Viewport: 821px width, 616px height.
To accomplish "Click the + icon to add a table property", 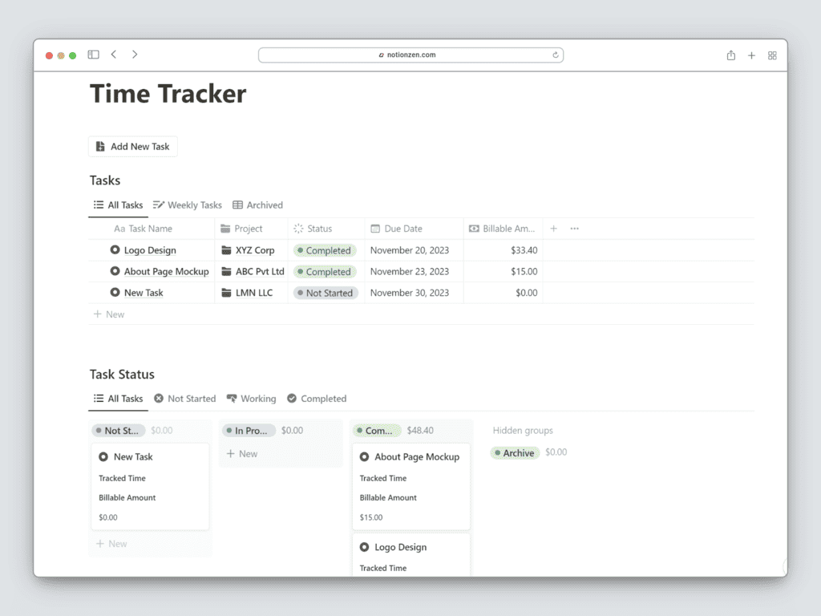I will tap(553, 229).
